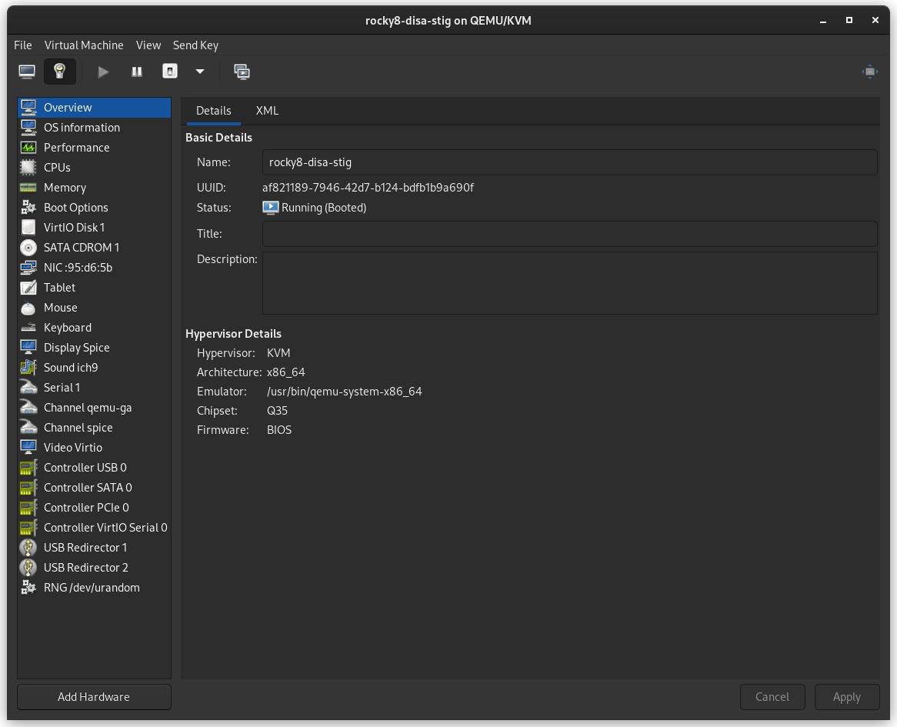Select the Details tab
897x727 pixels.
[213, 110]
